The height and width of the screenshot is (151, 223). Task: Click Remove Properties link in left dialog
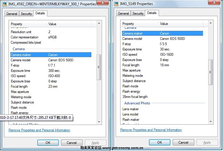point(39,130)
